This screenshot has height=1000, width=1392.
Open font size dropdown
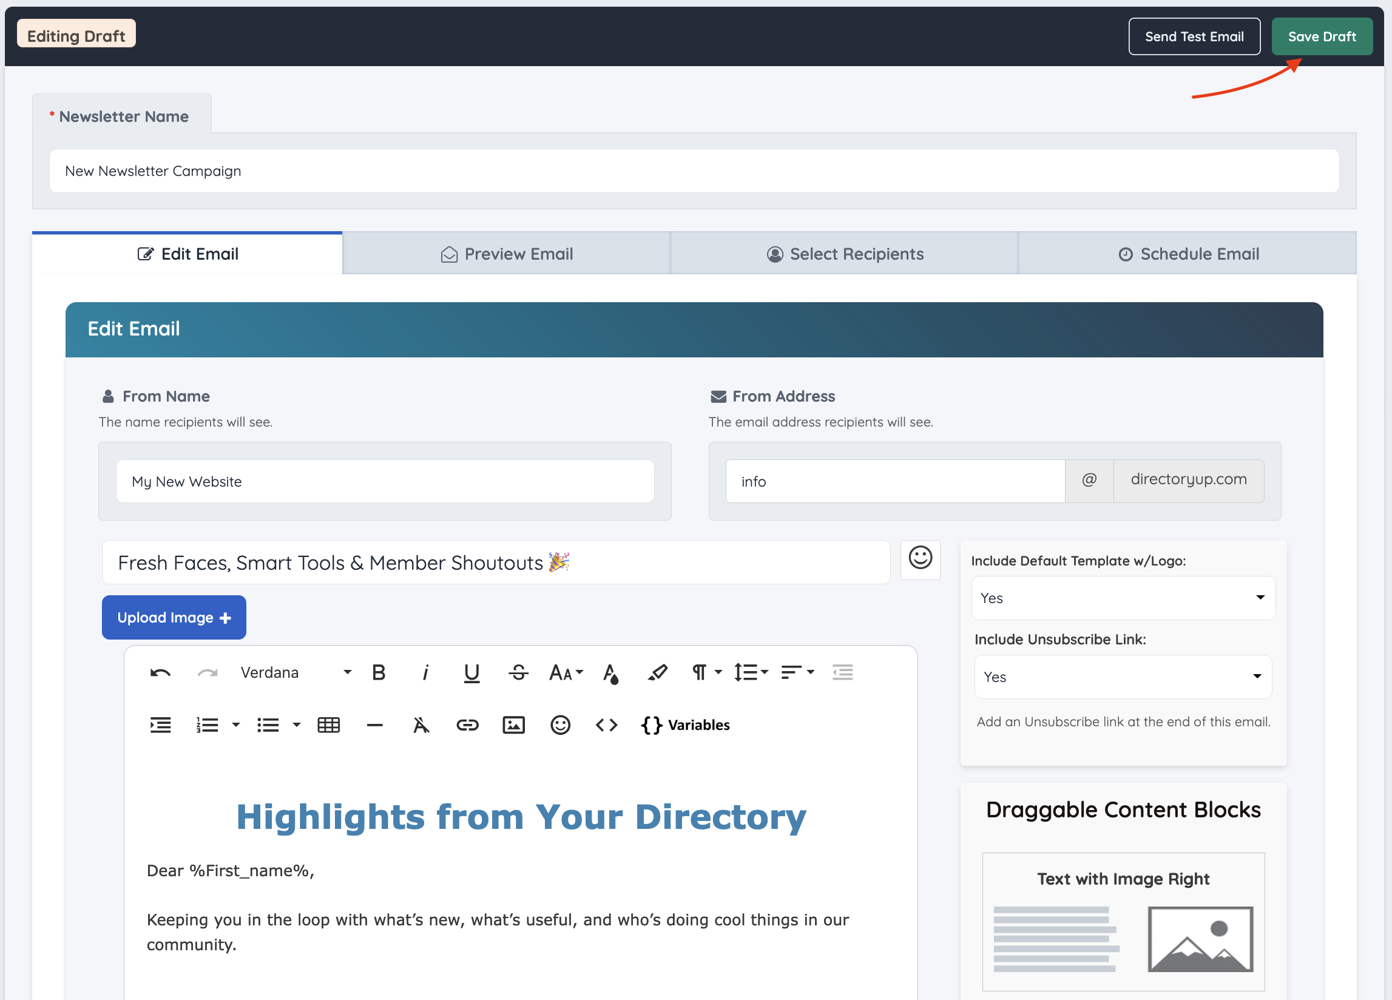click(x=566, y=673)
